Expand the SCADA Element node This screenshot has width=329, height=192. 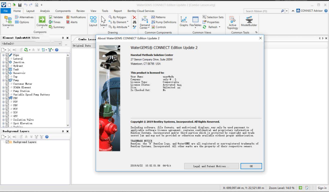(4, 87)
